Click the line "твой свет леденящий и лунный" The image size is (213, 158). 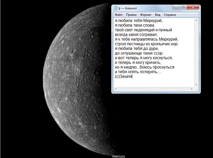(144, 30)
